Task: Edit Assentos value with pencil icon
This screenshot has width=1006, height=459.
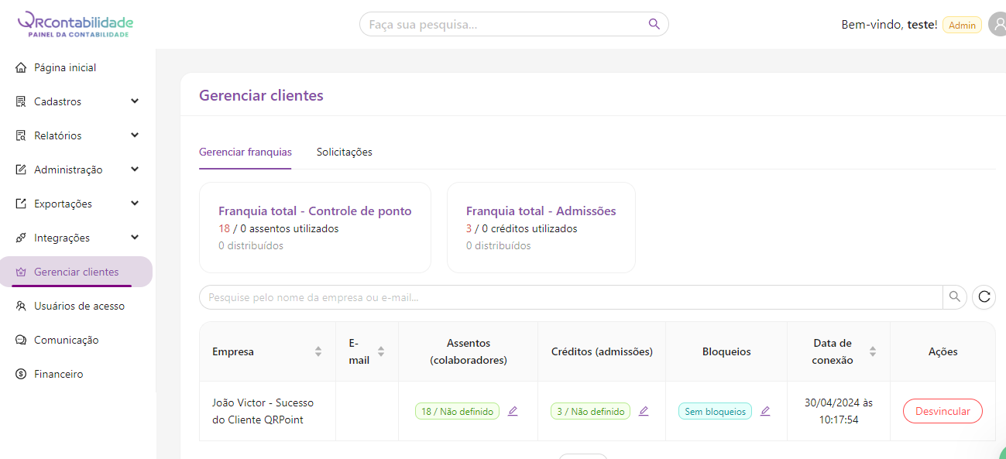Action: tap(513, 411)
